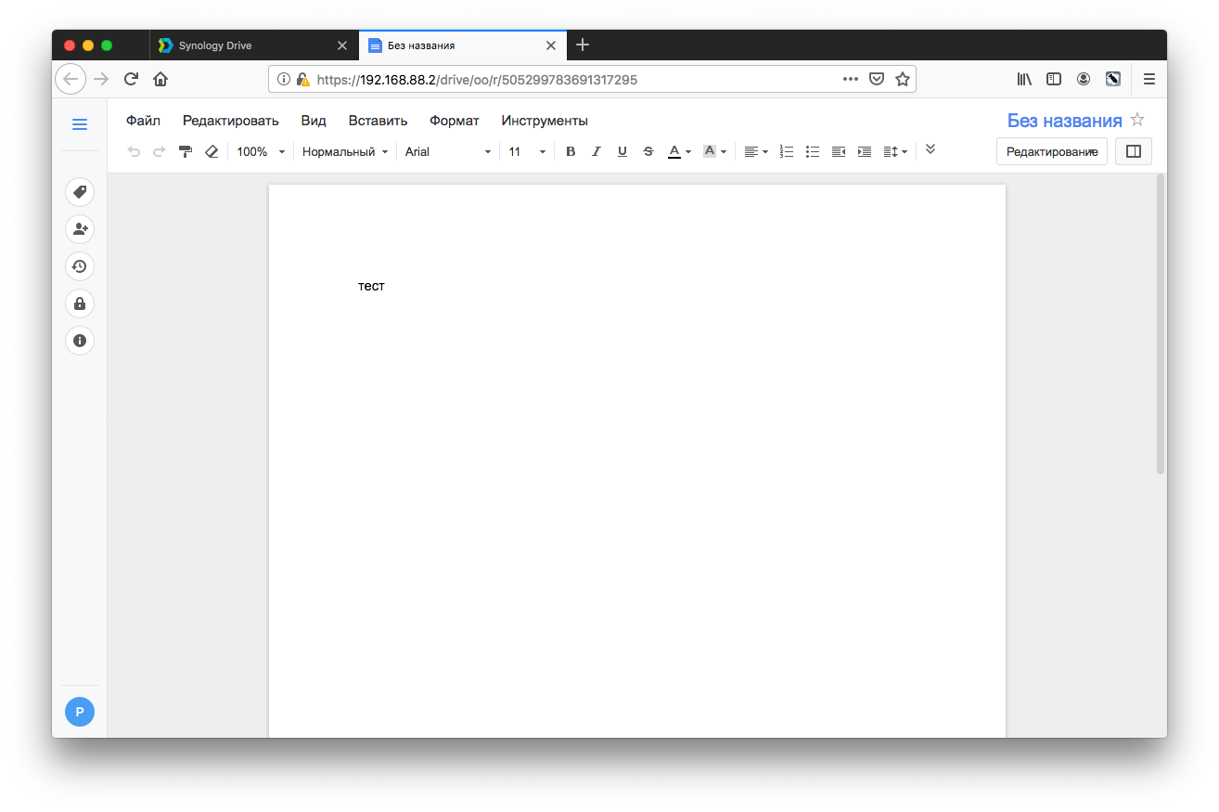
Task: Open a new browser tab
Action: 583,45
